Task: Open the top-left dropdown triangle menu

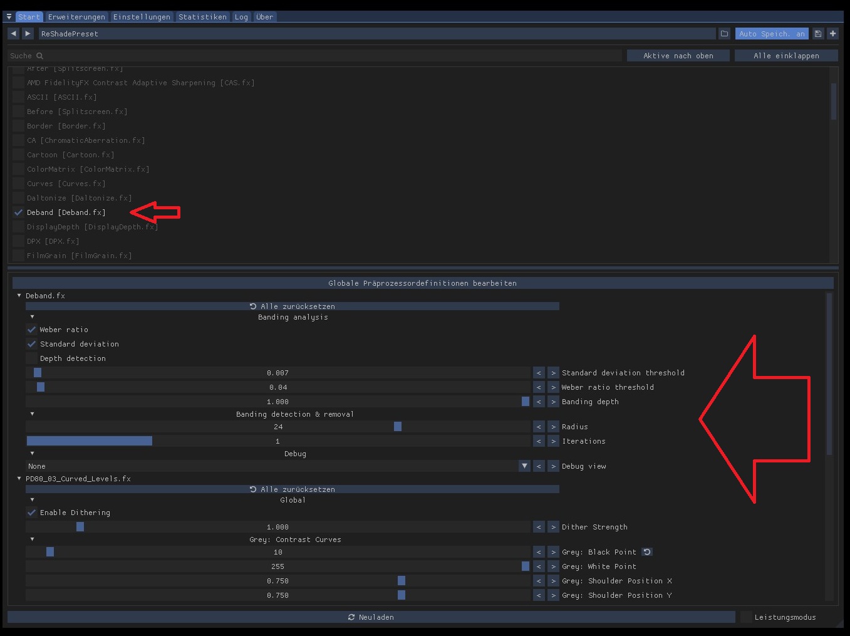Action: click(x=9, y=17)
